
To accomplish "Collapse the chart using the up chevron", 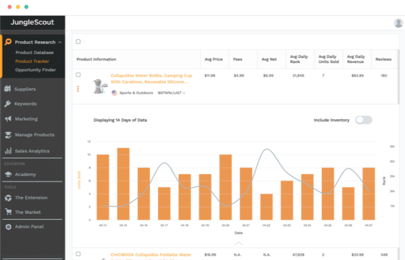I will [239, 243].
